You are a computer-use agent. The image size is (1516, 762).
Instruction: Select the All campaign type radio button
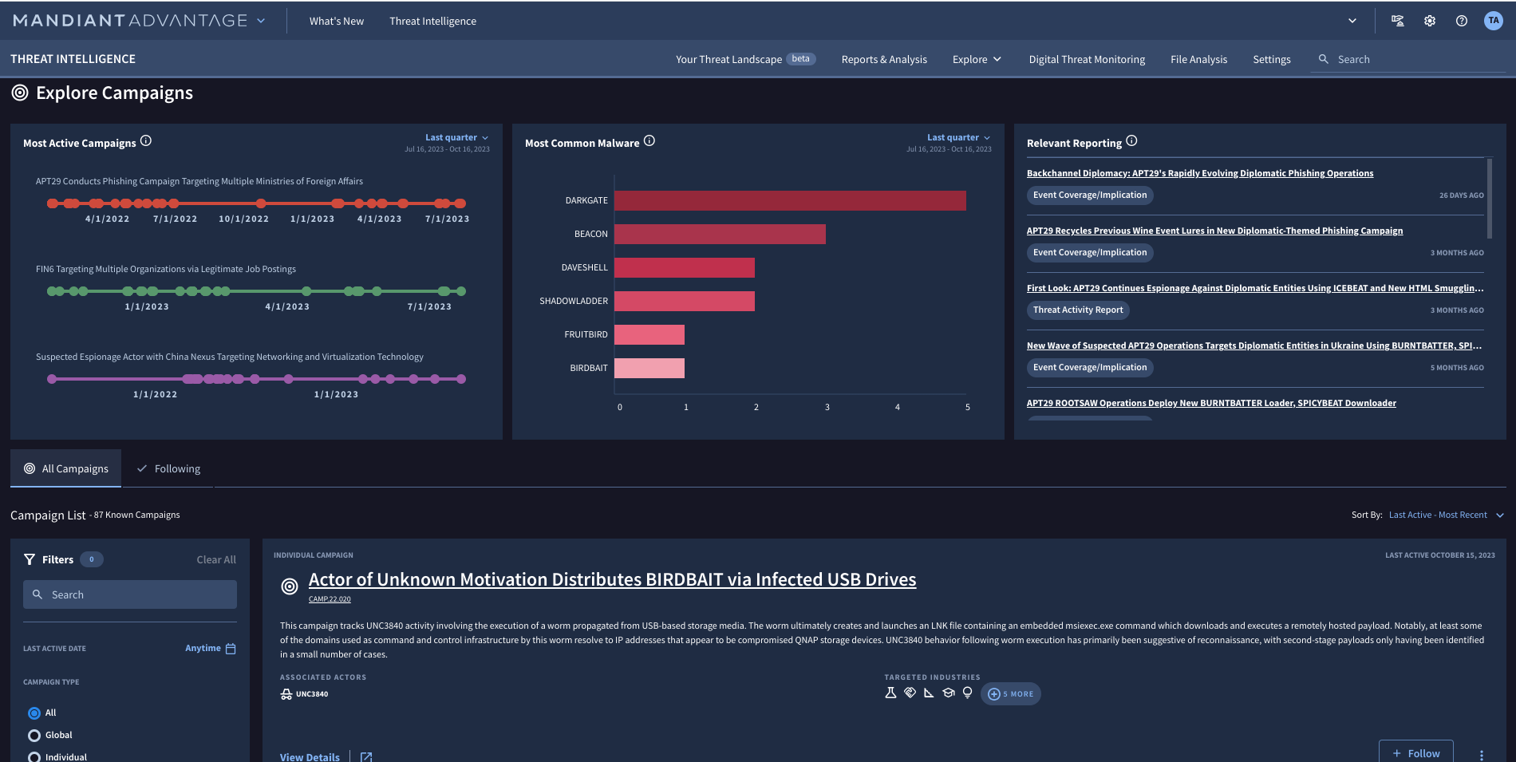[x=34, y=713]
